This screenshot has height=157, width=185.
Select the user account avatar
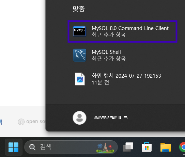pos(79,118)
